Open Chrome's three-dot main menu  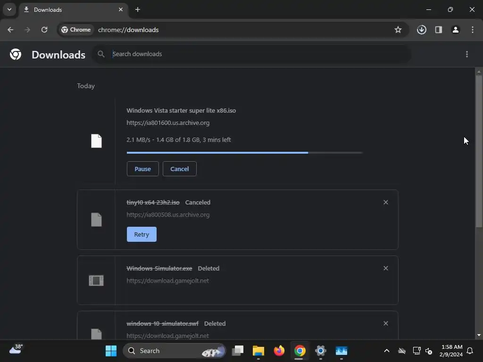473,30
